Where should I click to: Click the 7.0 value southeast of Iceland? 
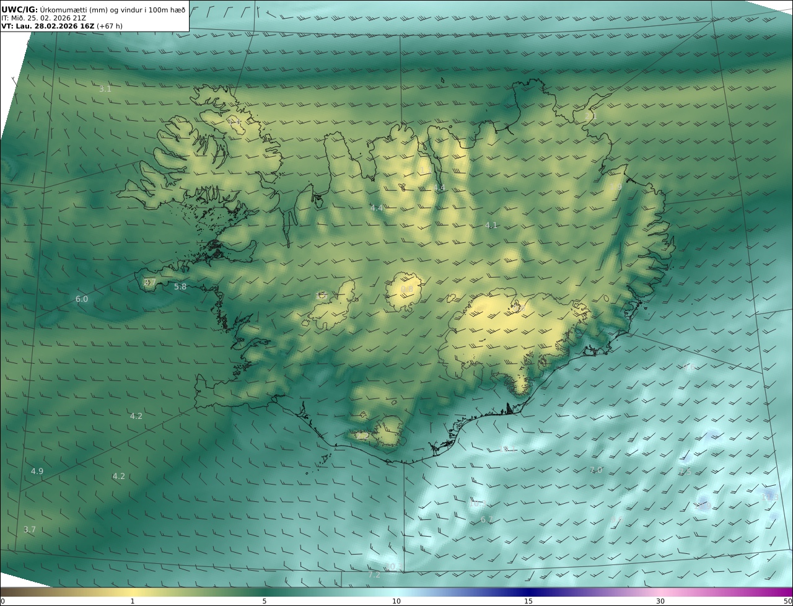596,470
